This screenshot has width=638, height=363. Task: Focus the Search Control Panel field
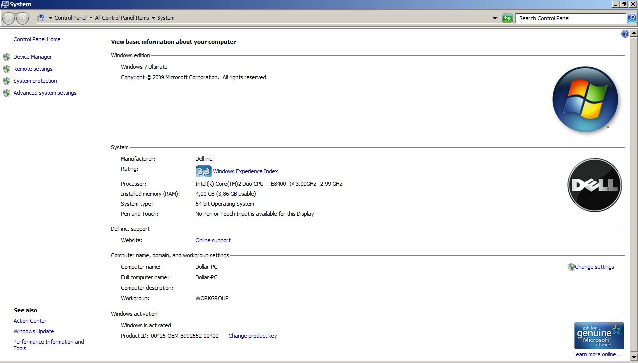point(570,18)
